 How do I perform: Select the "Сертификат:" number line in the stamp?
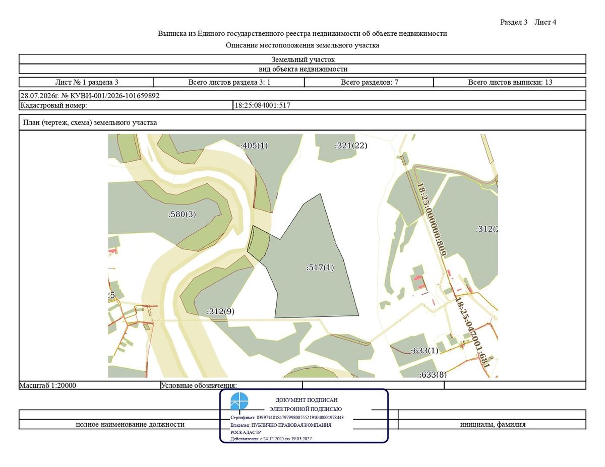coord(287,418)
